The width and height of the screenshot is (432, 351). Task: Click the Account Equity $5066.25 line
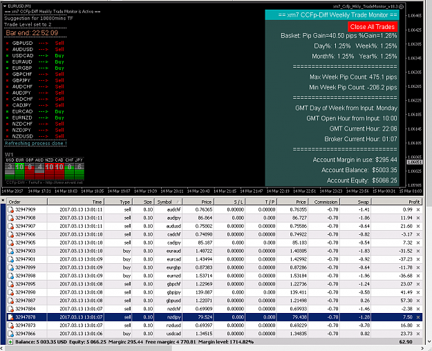pos(361,180)
